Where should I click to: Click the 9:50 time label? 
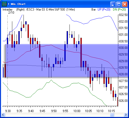coord(54,111)
